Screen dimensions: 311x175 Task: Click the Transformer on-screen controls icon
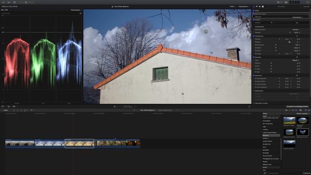[x=297, y=36]
